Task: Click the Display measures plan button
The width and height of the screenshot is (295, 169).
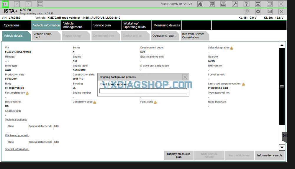Action: [x=178, y=155]
